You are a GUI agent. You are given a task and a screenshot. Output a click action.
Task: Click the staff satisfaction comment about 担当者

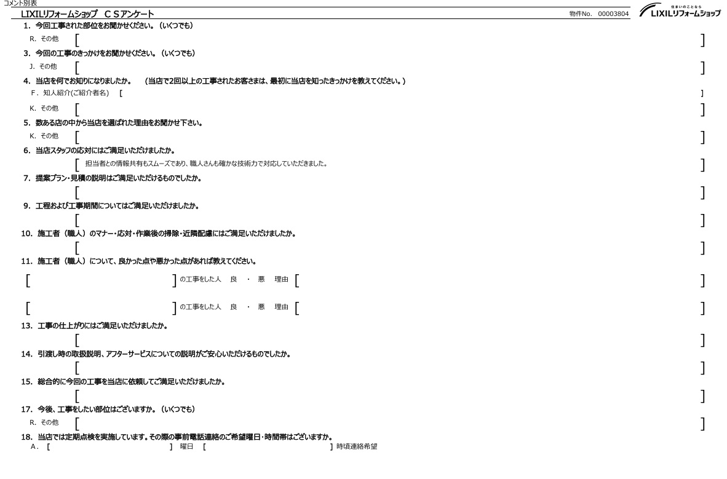click(206, 164)
